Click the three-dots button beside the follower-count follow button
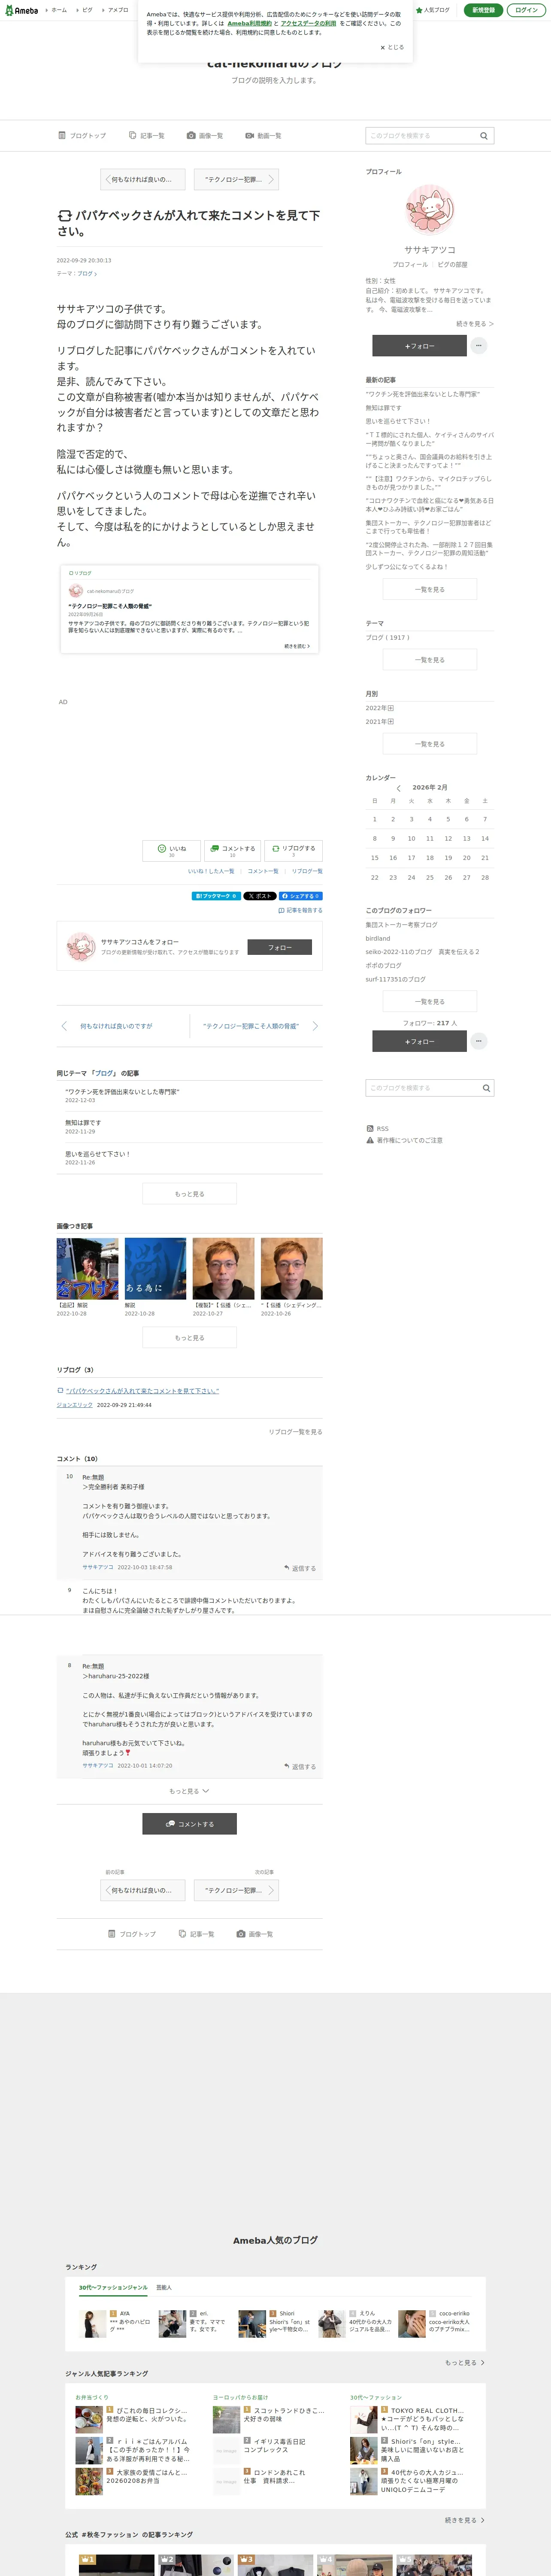Viewport: 551px width, 2576px height. [x=479, y=1041]
